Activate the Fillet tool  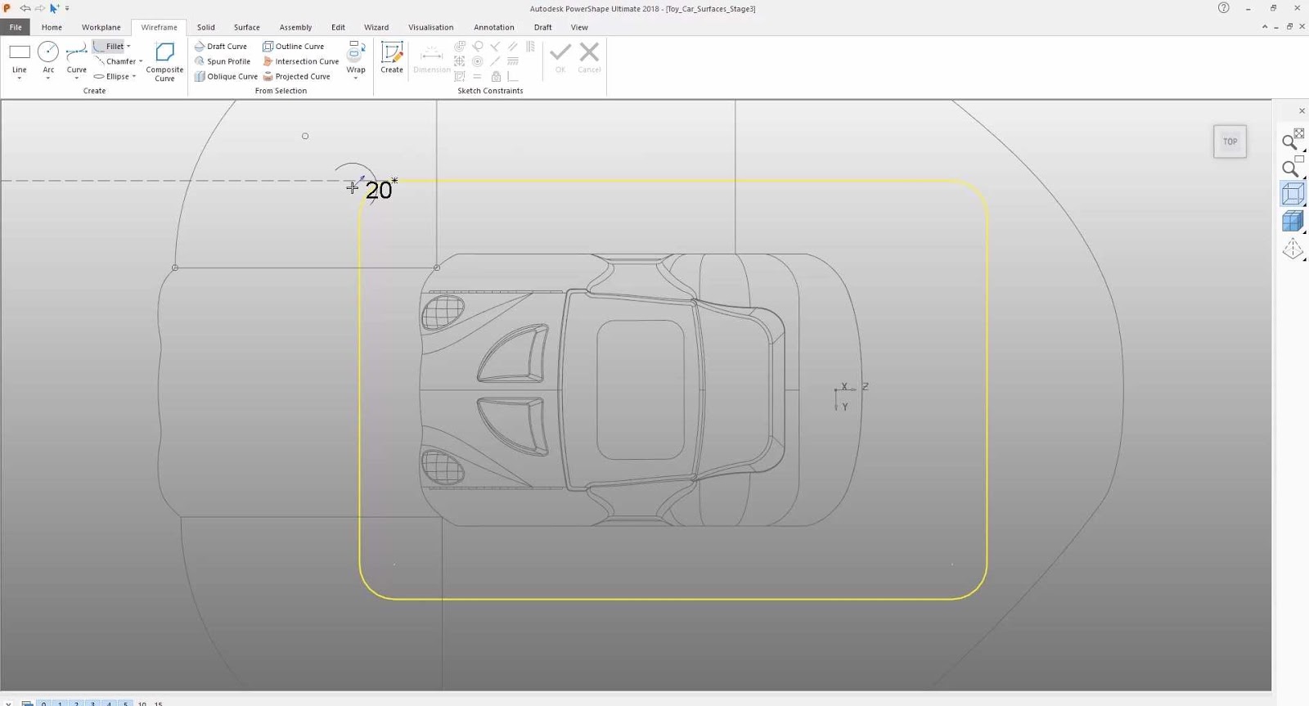click(x=109, y=47)
